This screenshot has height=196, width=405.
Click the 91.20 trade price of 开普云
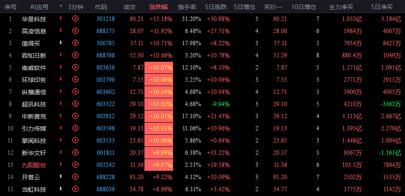tap(137, 177)
